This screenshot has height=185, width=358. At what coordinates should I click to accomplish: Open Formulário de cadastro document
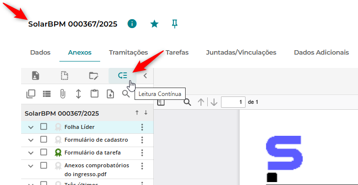click(96, 140)
